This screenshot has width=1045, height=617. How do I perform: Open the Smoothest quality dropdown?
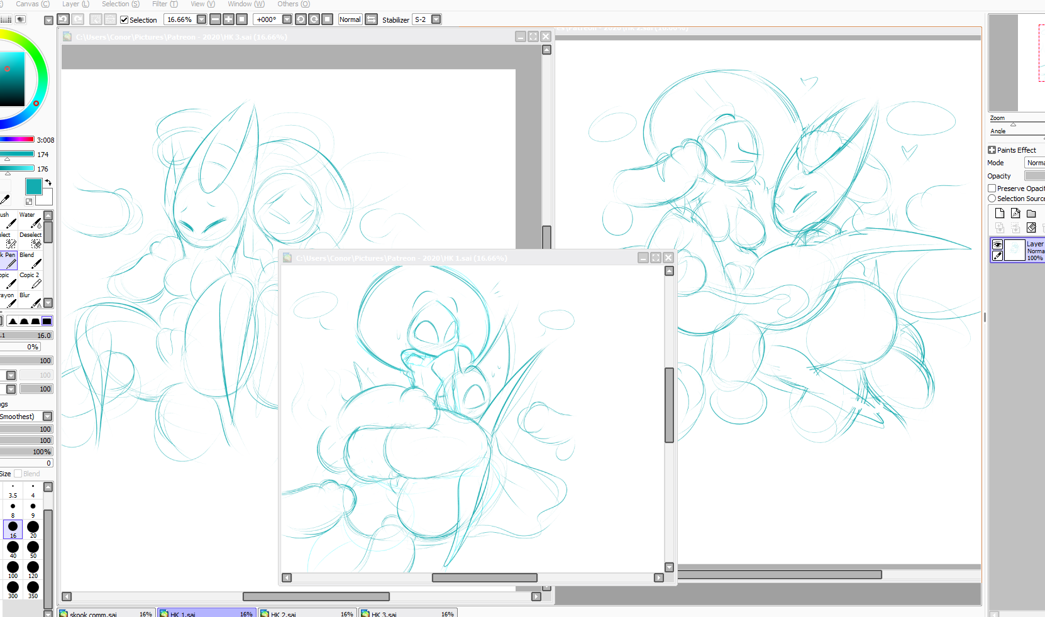point(47,417)
